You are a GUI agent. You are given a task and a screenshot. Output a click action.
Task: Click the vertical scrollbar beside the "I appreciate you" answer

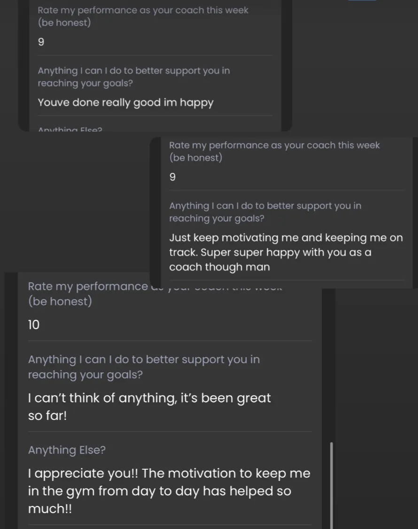332,485
